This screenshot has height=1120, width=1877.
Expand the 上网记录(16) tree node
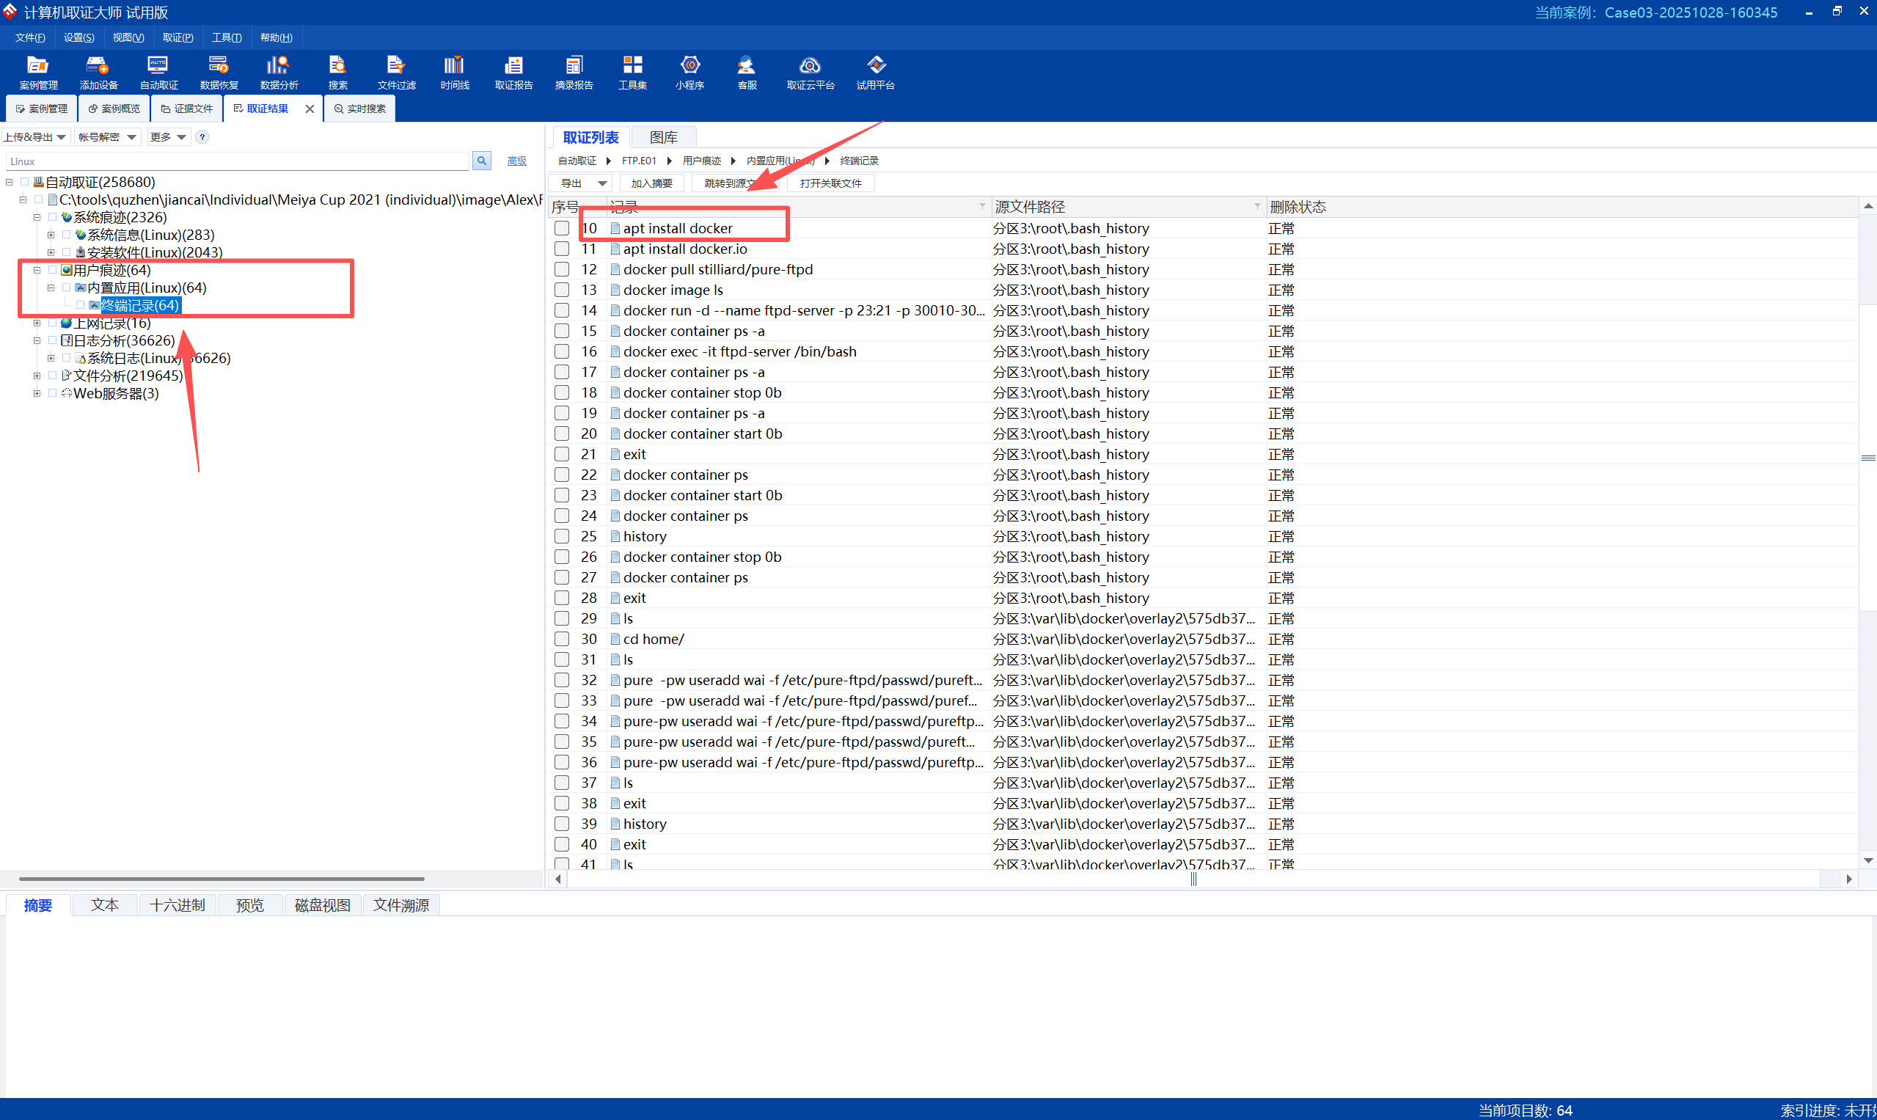click(37, 323)
